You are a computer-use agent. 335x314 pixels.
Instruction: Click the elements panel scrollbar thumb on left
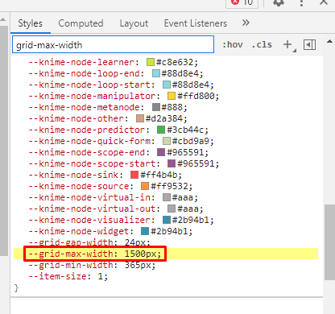pyautogui.click(x=4, y=141)
